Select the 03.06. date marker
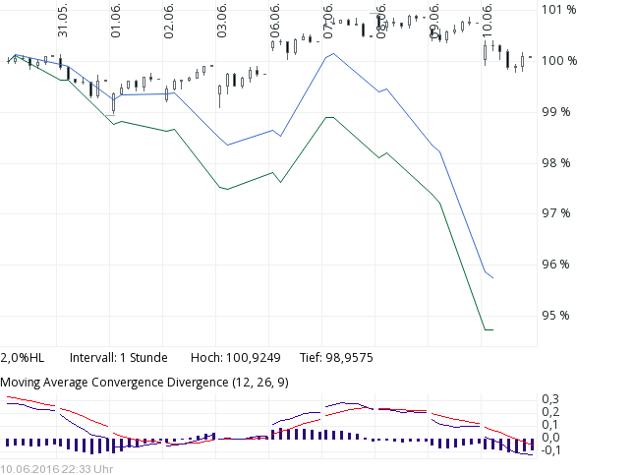The image size is (634, 475). pos(222,20)
